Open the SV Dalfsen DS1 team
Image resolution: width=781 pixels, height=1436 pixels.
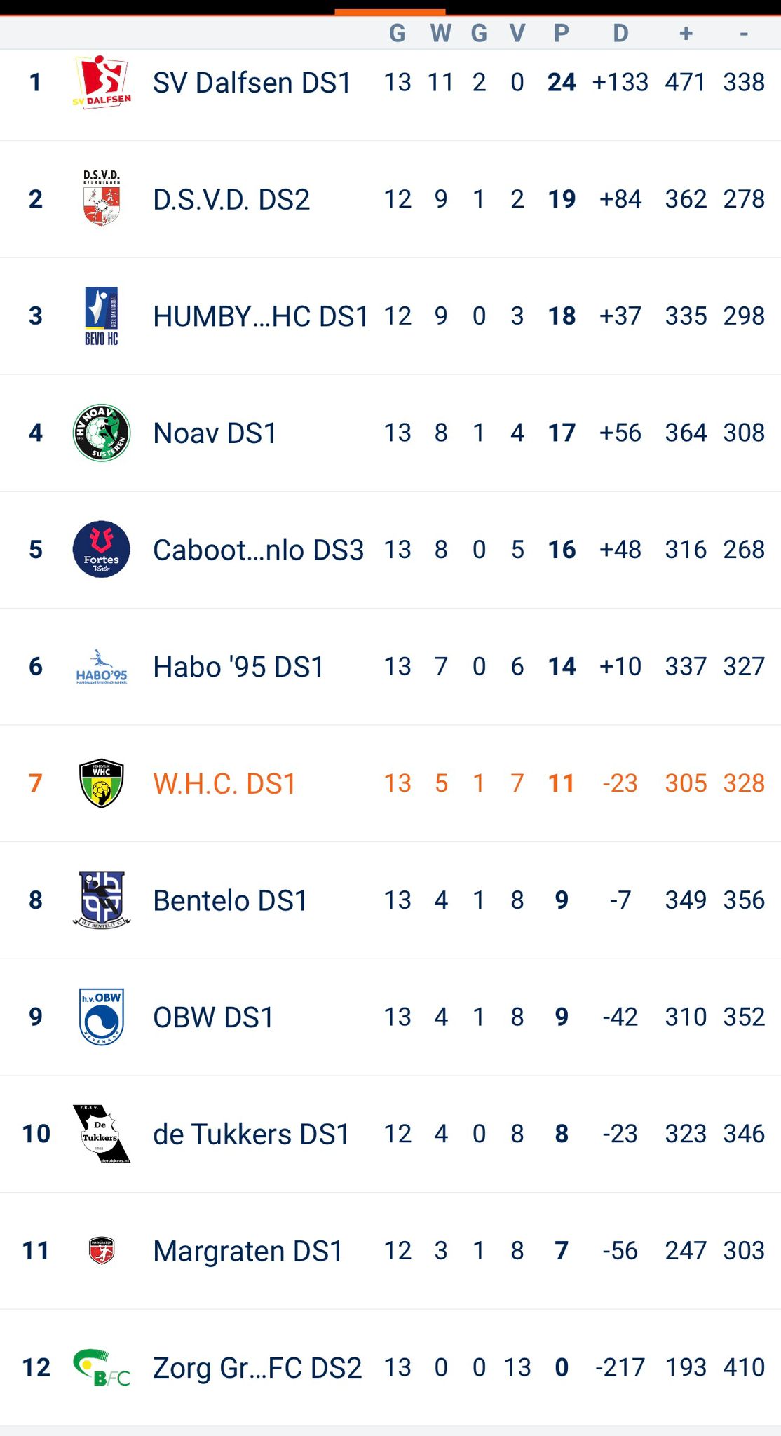pyautogui.click(x=252, y=83)
